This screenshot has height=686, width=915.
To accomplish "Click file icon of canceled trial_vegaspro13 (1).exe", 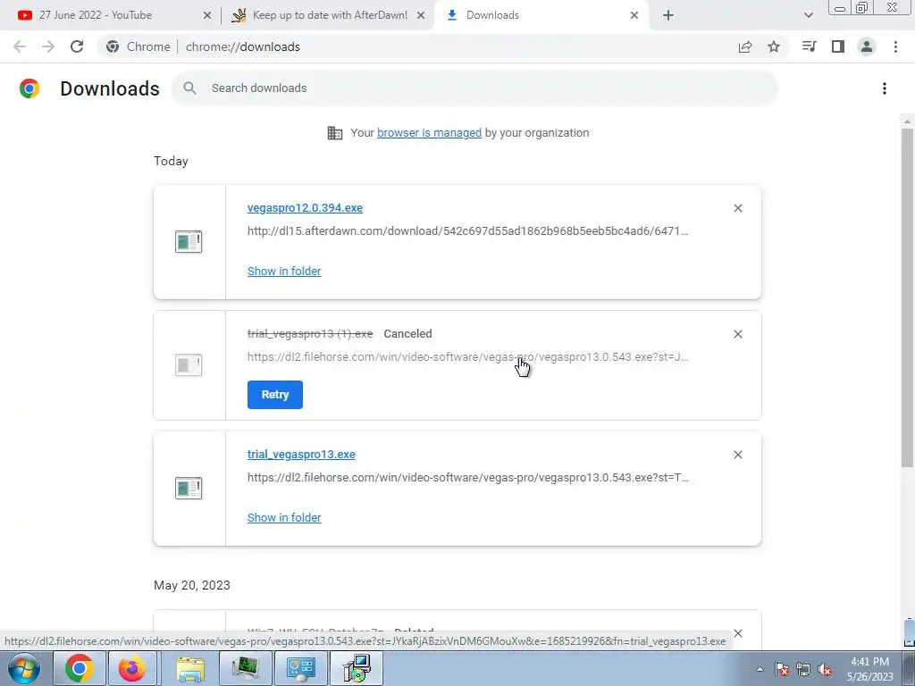I will coord(189,365).
